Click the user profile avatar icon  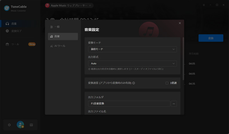click(20, 125)
